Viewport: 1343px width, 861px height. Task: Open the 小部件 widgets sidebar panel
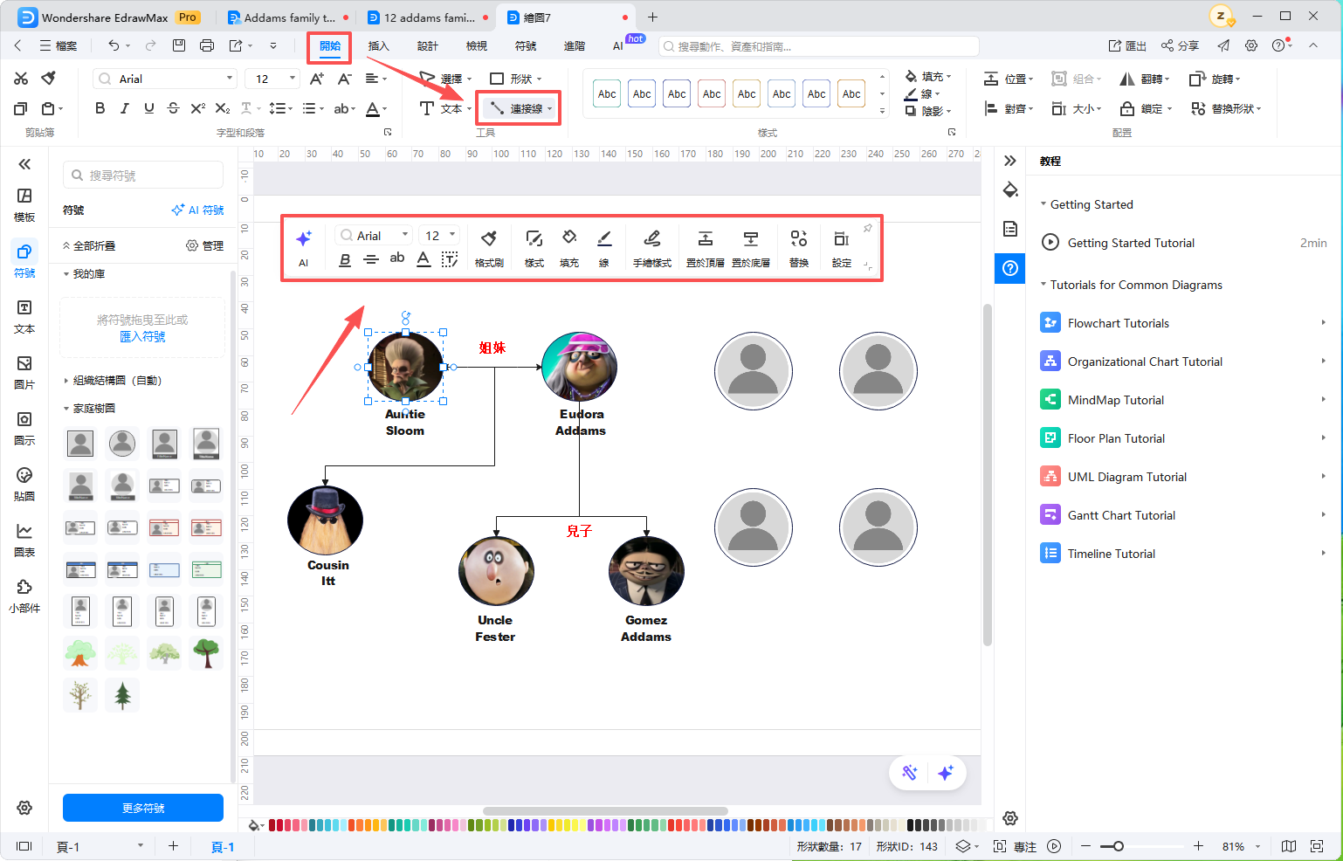(x=24, y=596)
